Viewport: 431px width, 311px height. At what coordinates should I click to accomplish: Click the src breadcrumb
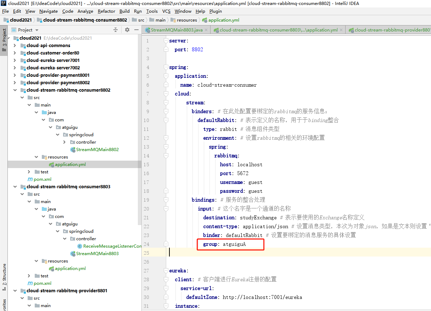tap(138, 20)
